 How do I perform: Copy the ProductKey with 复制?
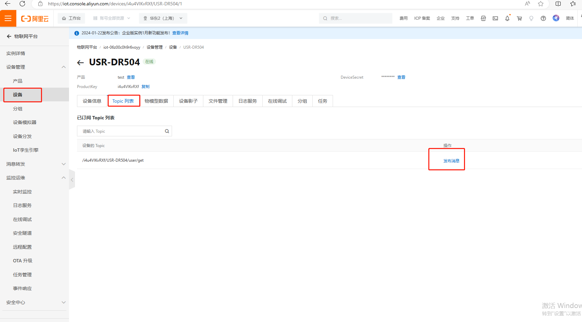tap(145, 87)
